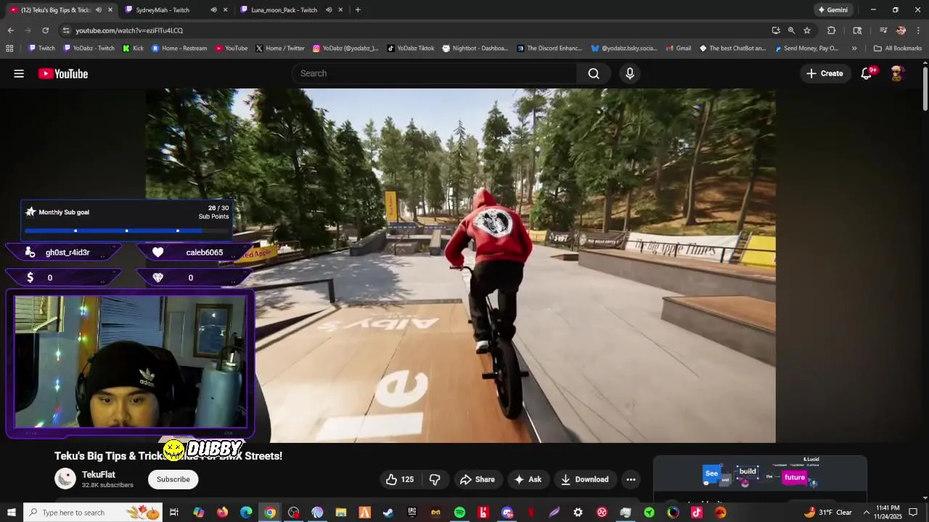
Task: View site information icon in address bar
Action: [x=66, y=30]
